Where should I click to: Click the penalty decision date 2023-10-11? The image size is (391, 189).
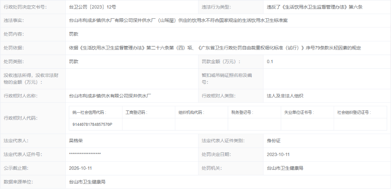[278, 154]
